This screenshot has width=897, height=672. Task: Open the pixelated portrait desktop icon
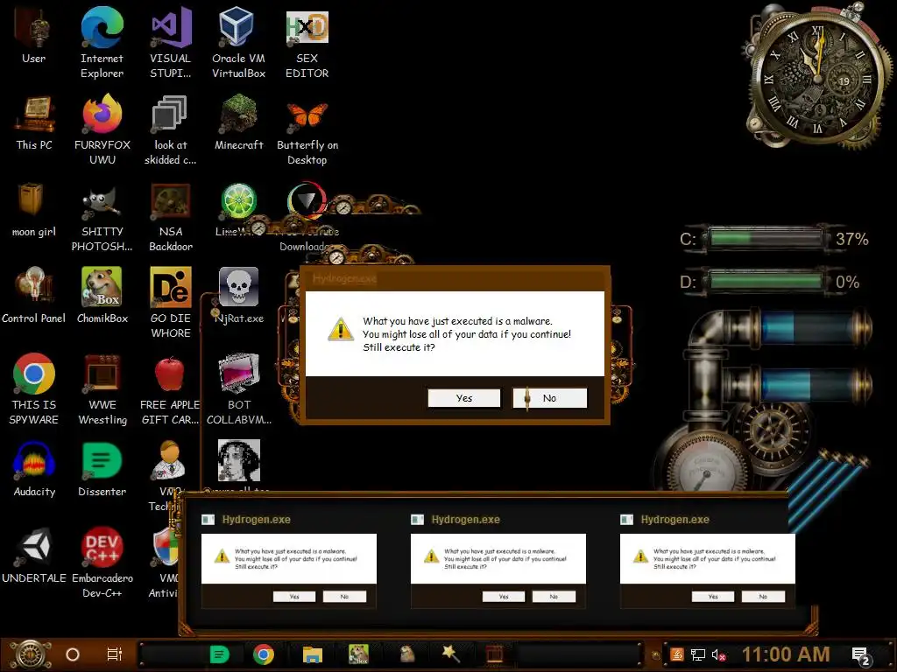click(239, 460)
